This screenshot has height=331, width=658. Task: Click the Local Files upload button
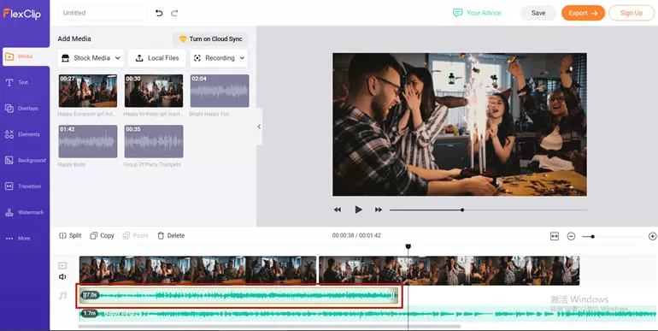[x=157, y=58]
